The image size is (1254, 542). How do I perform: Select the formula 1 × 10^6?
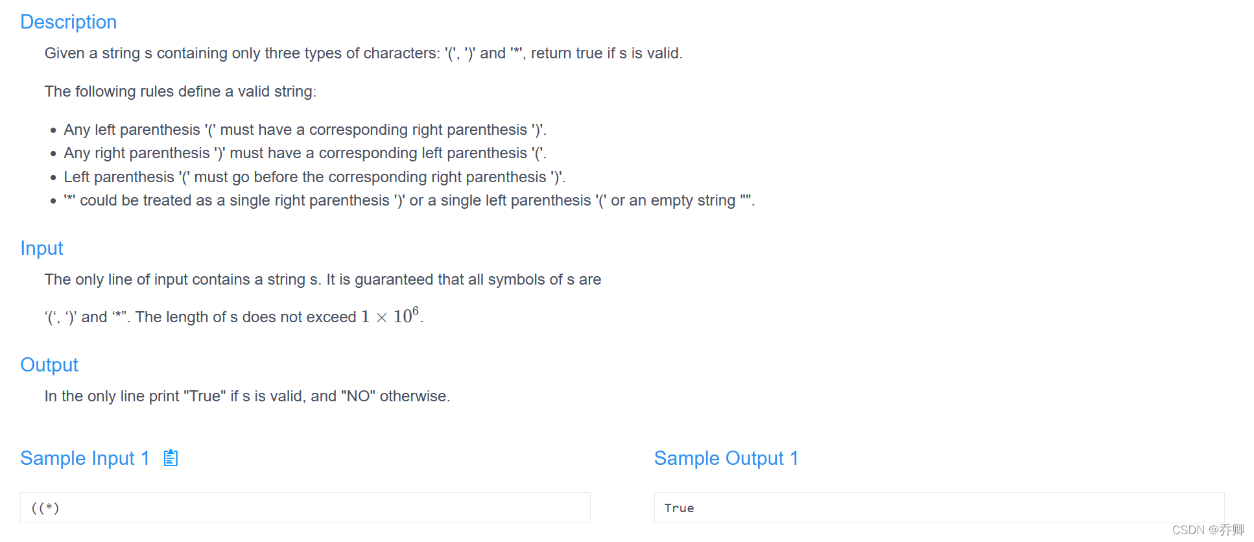point(390,316)
